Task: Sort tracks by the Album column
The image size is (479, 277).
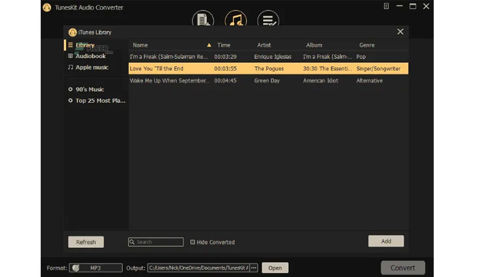Action: (314, 45)
